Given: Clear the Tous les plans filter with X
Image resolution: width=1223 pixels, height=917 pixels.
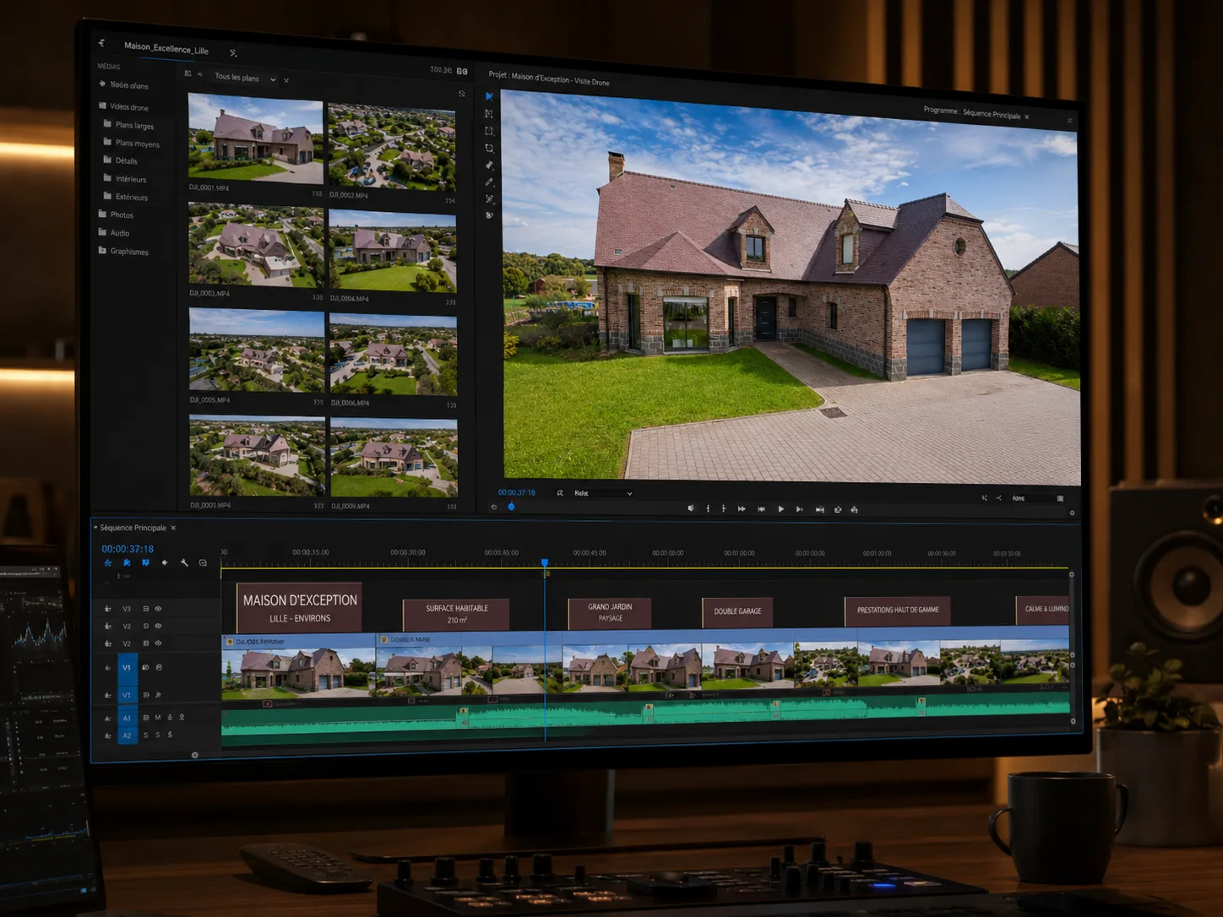Looking at the screenshot, I should tap(286, 80).
